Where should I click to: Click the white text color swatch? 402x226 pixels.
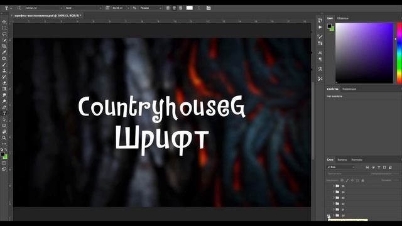(x=190, y=8)
